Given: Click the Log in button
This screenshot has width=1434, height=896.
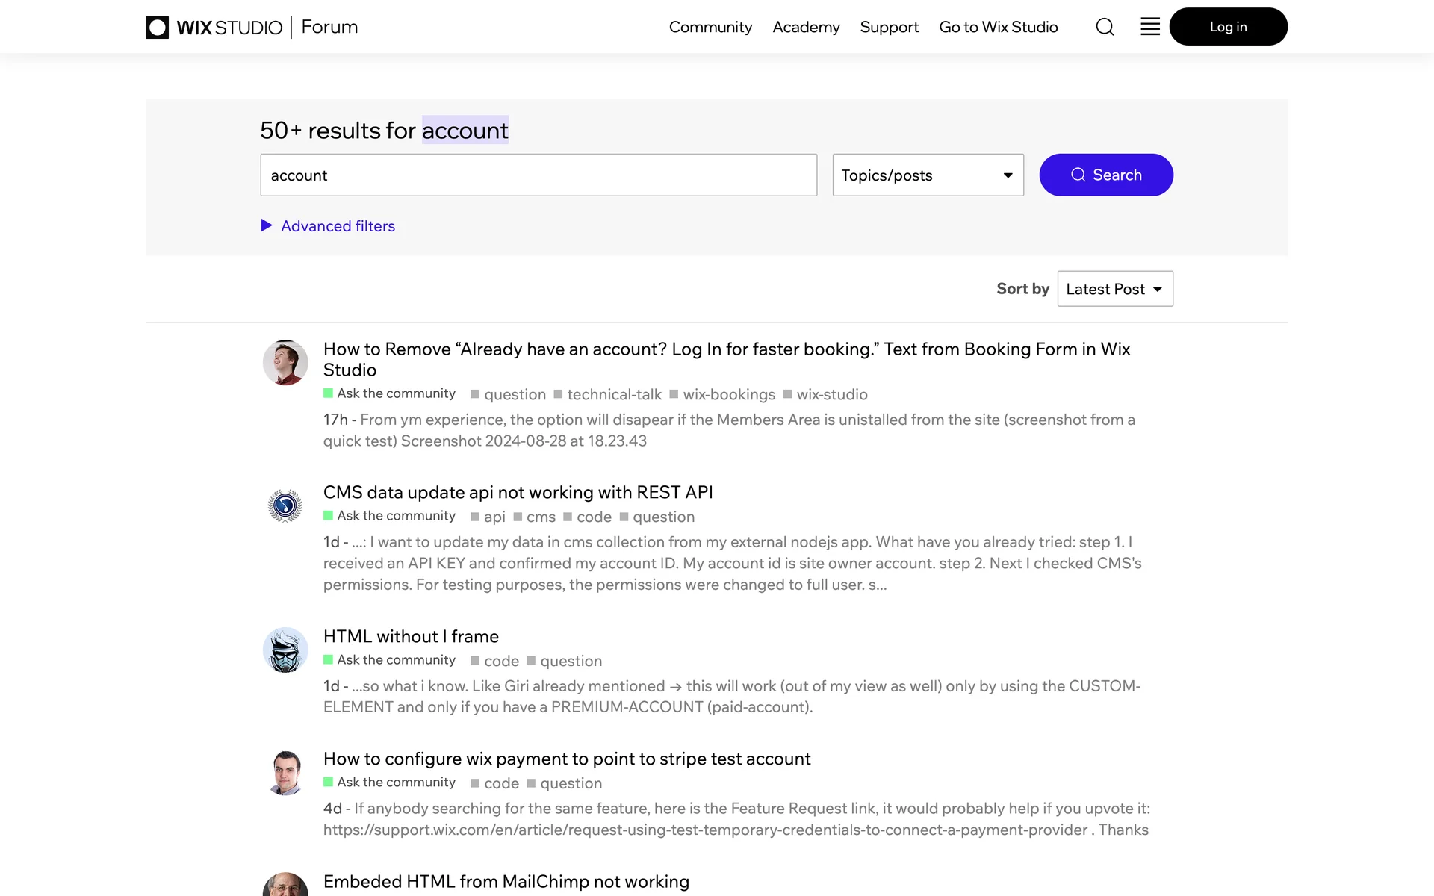Looking at the screenshot, I should click(1228, 27).
